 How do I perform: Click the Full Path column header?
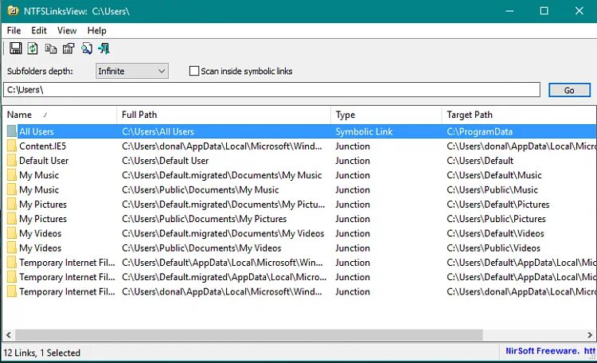point(224,115)
